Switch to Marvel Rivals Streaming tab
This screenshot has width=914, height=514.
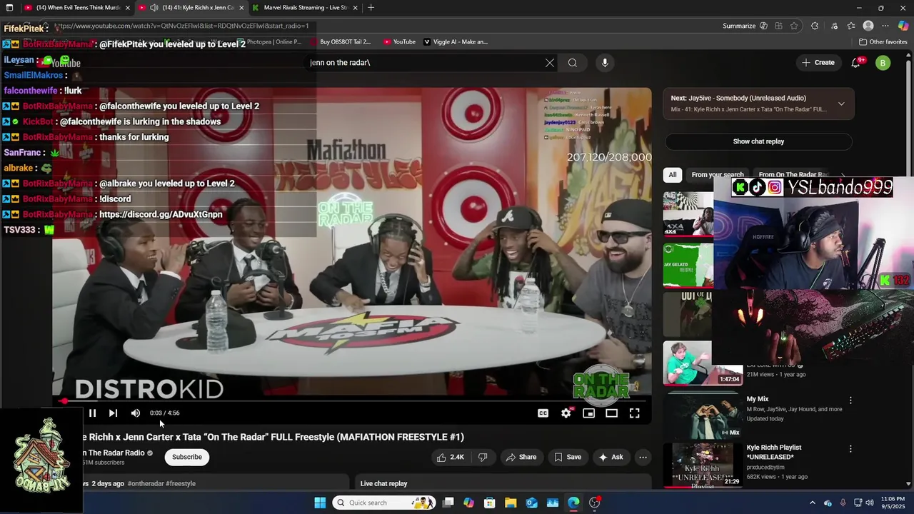point(306,7)
